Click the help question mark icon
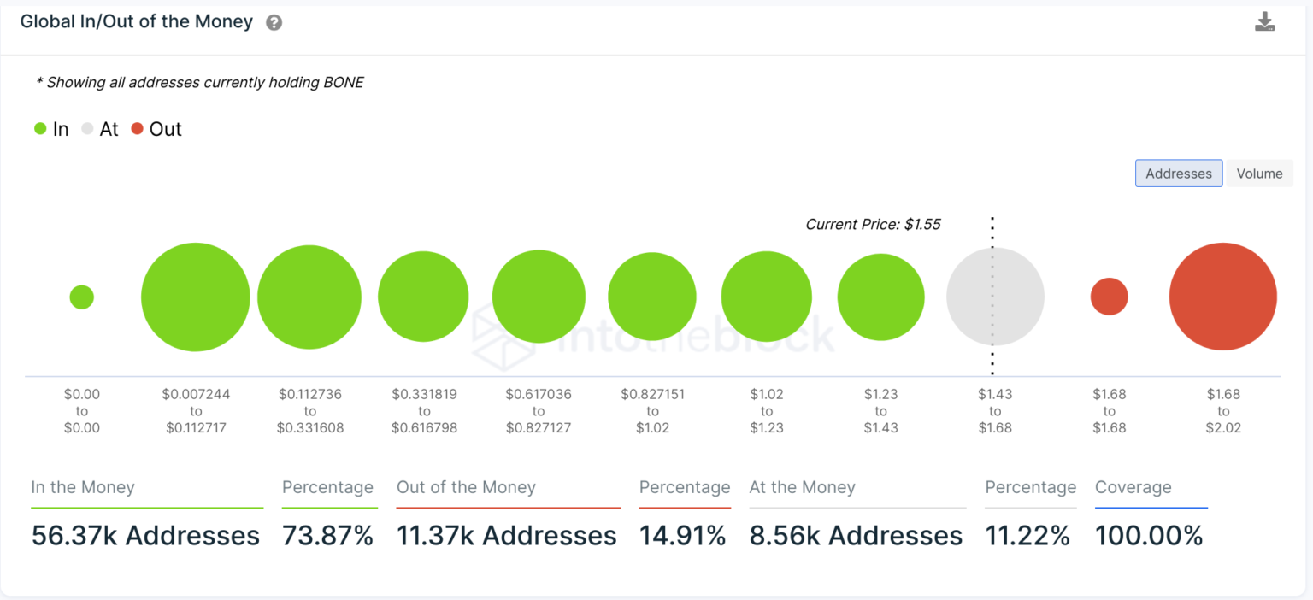The width and height of the screenshot is (1313, 600). point(274,23)
